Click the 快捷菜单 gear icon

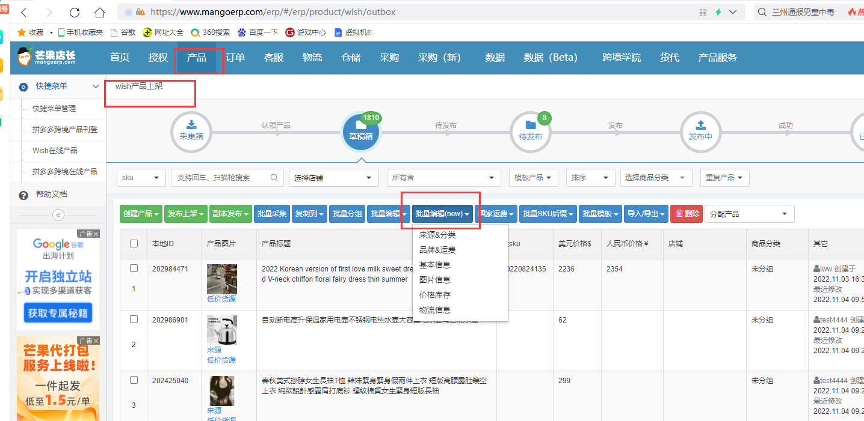click(23, 87)
